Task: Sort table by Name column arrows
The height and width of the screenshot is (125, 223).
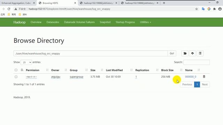Action: pos(199,70)
